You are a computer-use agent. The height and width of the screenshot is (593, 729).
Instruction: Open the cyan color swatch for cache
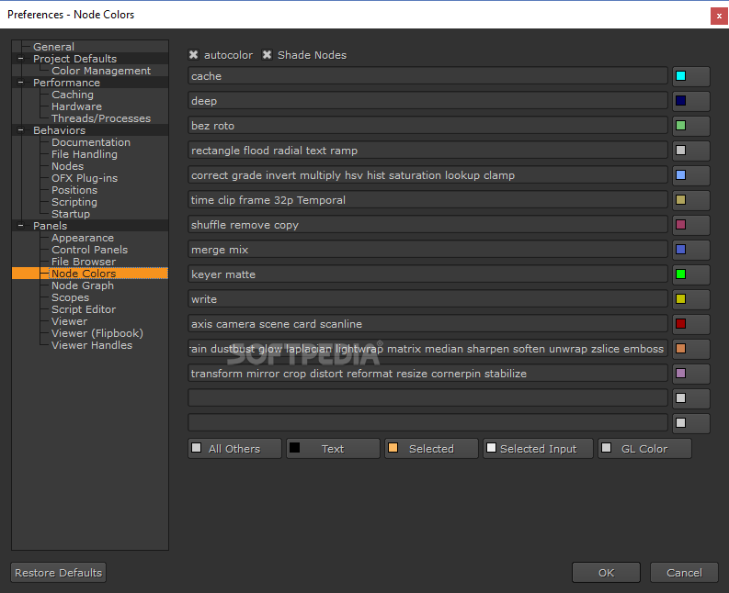[x=691, y=76]
